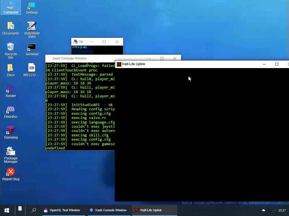Click 'player_maxs: 16 16 18' console line
The height and width of the screenshot is (216, 289).
coord(68,92)
